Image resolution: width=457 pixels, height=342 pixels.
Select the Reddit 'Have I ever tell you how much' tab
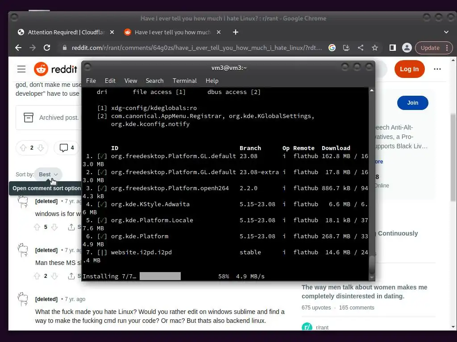click(172, 32)
